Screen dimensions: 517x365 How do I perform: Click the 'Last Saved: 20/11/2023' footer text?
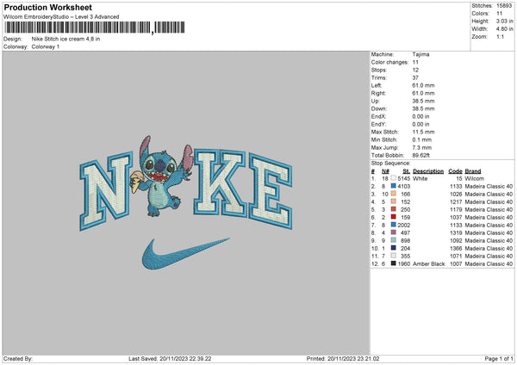170,359
